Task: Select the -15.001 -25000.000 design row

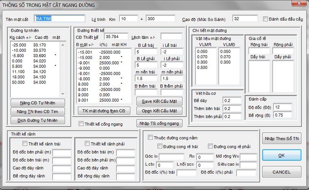Action: [x=104, y=52]
